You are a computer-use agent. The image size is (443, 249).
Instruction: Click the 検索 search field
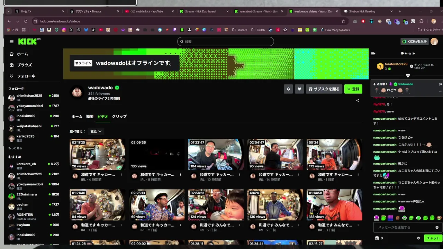(225, 41)
